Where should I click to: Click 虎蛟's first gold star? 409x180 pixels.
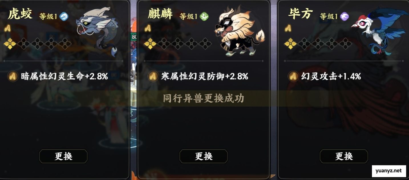pyautogui.click(x=10, y=44)
